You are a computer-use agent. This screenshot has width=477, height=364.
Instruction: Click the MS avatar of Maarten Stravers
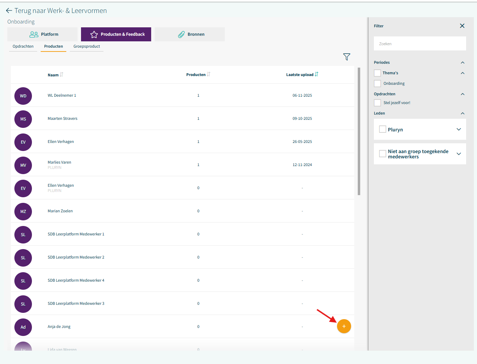click(23, 119)
